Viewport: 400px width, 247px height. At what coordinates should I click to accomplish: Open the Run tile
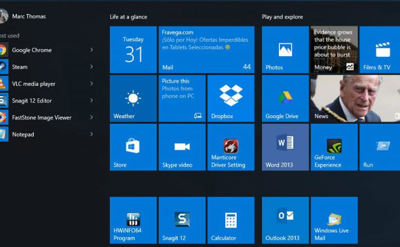pyautogui.click(x=380, y=147)
